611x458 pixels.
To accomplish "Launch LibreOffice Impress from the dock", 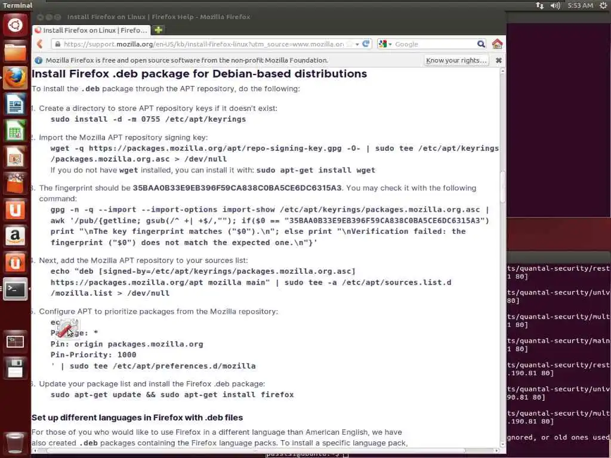I will point(15,157).
